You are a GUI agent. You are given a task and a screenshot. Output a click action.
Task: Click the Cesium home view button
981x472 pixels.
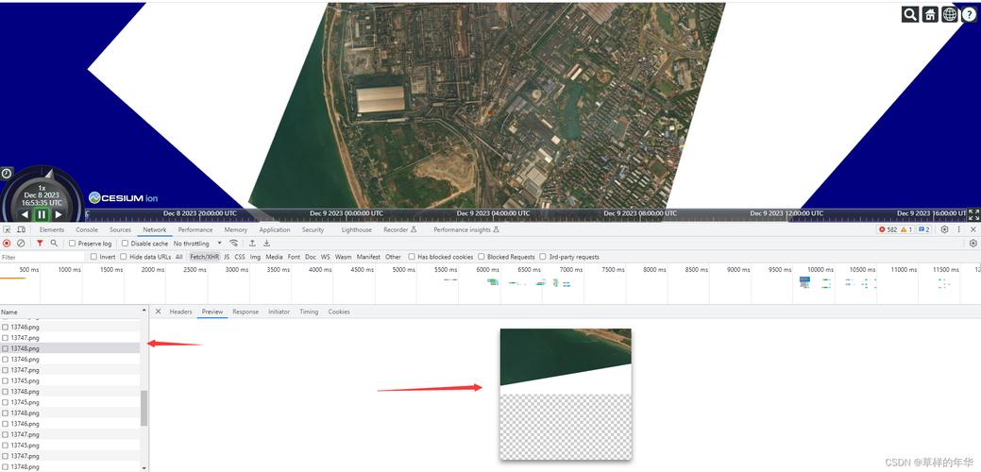pos(930,14)
